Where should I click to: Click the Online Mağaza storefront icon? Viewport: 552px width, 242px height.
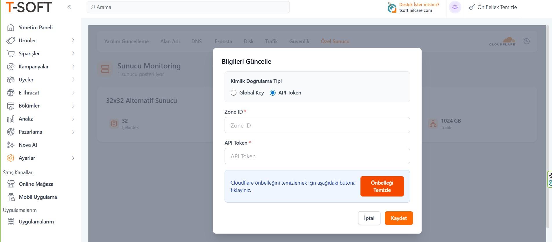click(11, 184)
